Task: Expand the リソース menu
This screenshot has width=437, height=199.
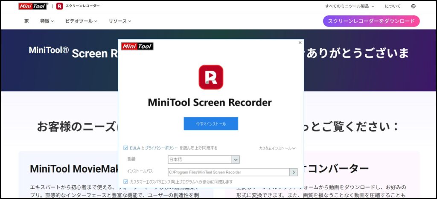Action: 119,21
